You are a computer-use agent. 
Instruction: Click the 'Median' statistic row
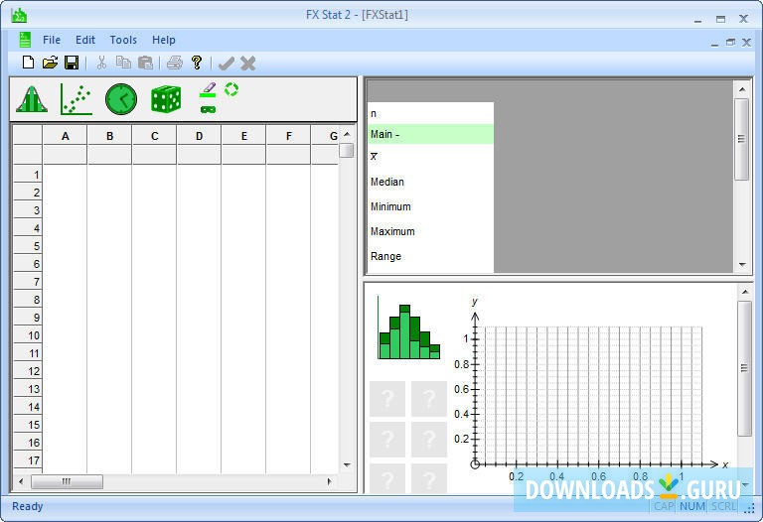[x=430, y=182]
